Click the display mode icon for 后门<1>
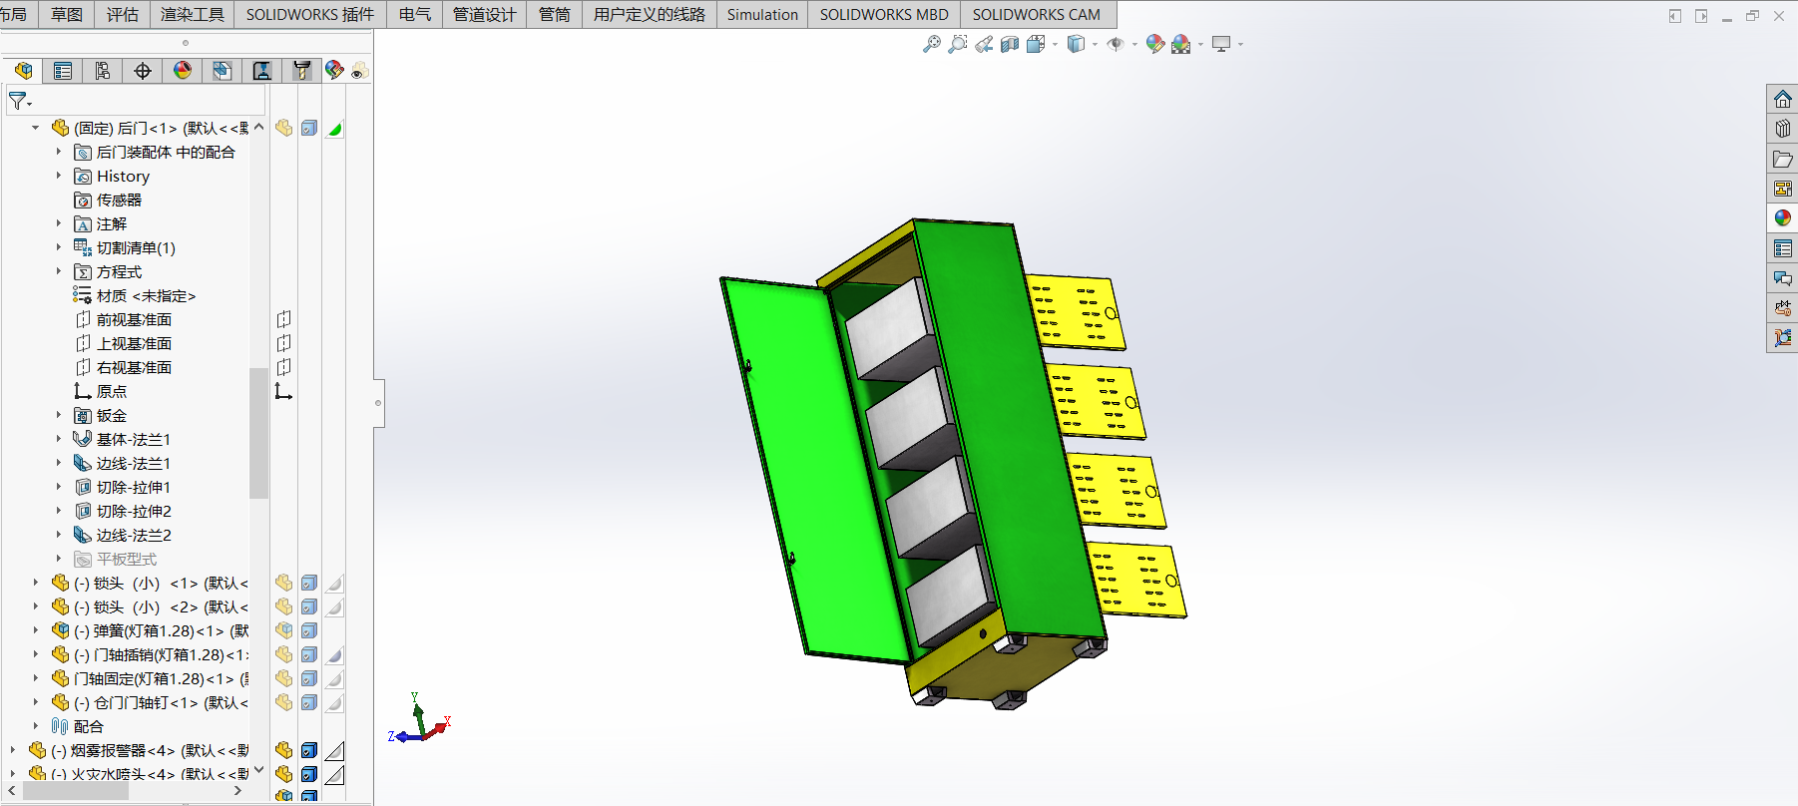Image resolution: width=1798 pixels, height=806 pixels. click(309, 128)
